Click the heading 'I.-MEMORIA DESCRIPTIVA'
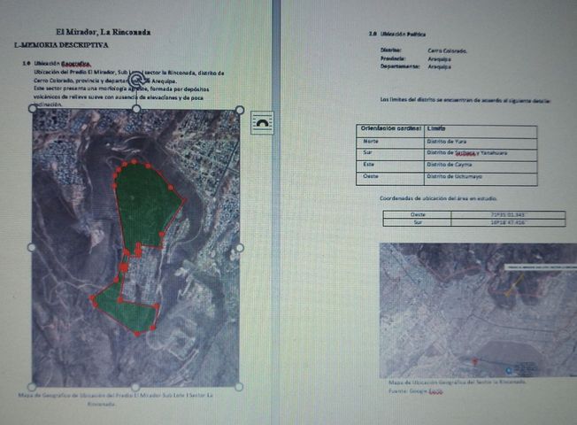Image resolution: width=577 pixels, height=425 pixels. 61,45
